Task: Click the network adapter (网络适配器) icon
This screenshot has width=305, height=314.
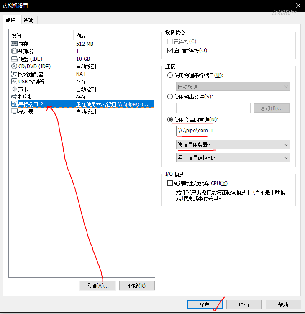Action: coord(14,74)
